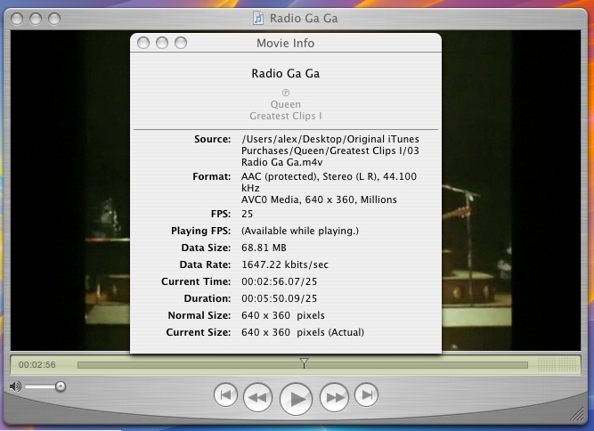Click the rewind button

[257, 397]
